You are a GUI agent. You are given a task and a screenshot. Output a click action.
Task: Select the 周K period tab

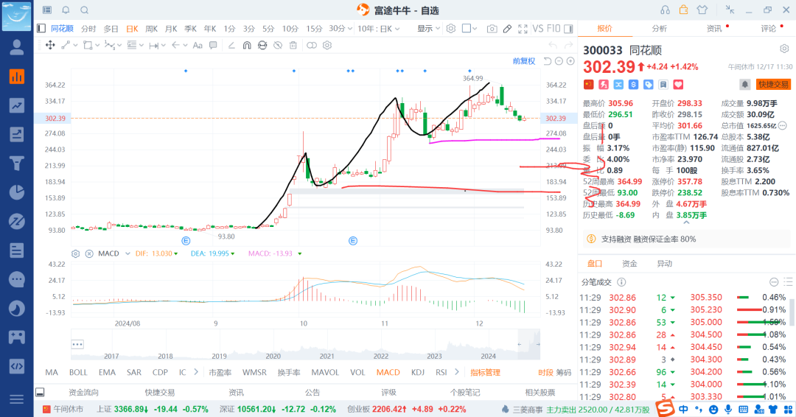(x=151, y=29)
